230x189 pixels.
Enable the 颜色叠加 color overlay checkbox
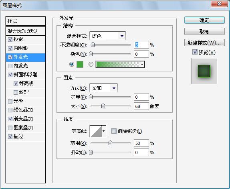(x=10, y=110)
